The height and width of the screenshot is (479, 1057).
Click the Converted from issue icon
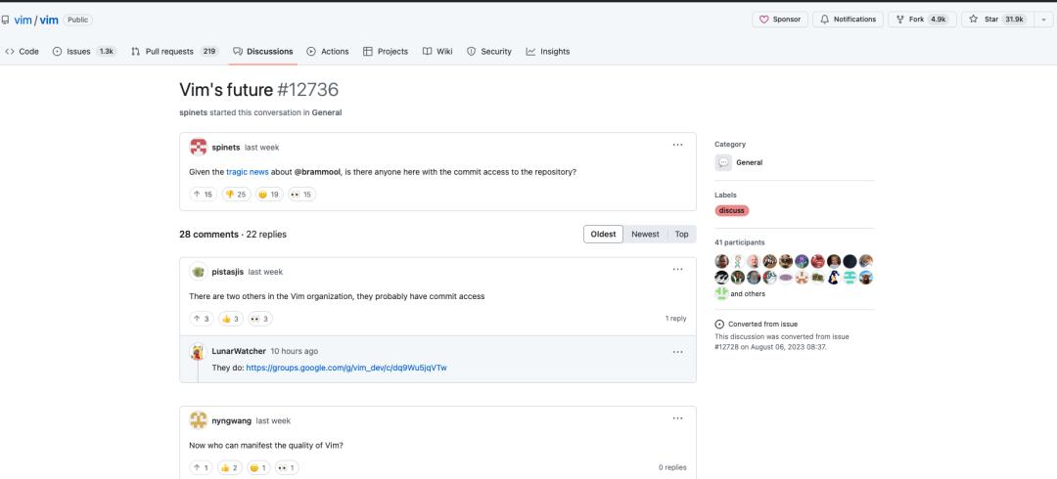[x=719, y=324]
